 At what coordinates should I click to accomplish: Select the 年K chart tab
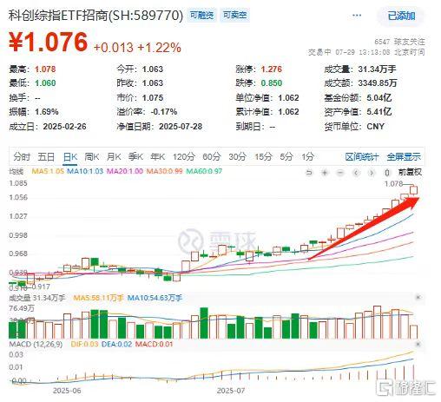point(157,156)
